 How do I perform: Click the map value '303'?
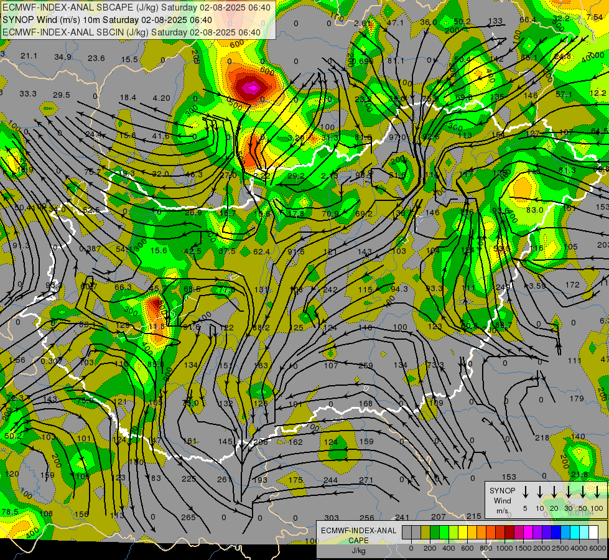332,518
